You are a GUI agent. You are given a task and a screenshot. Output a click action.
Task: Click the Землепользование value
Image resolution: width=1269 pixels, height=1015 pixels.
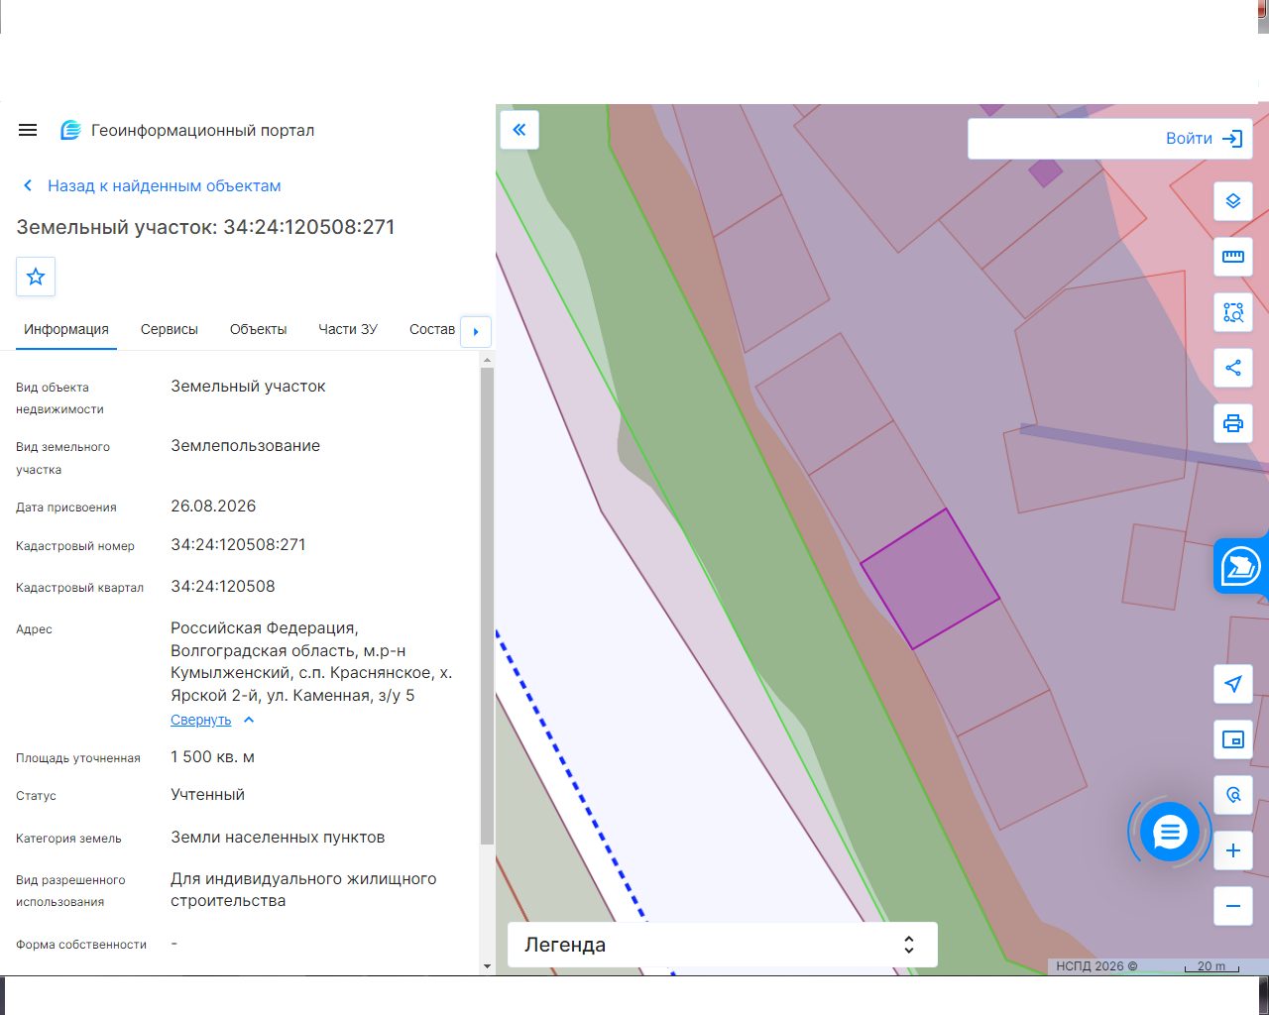(x=245, y=446)
